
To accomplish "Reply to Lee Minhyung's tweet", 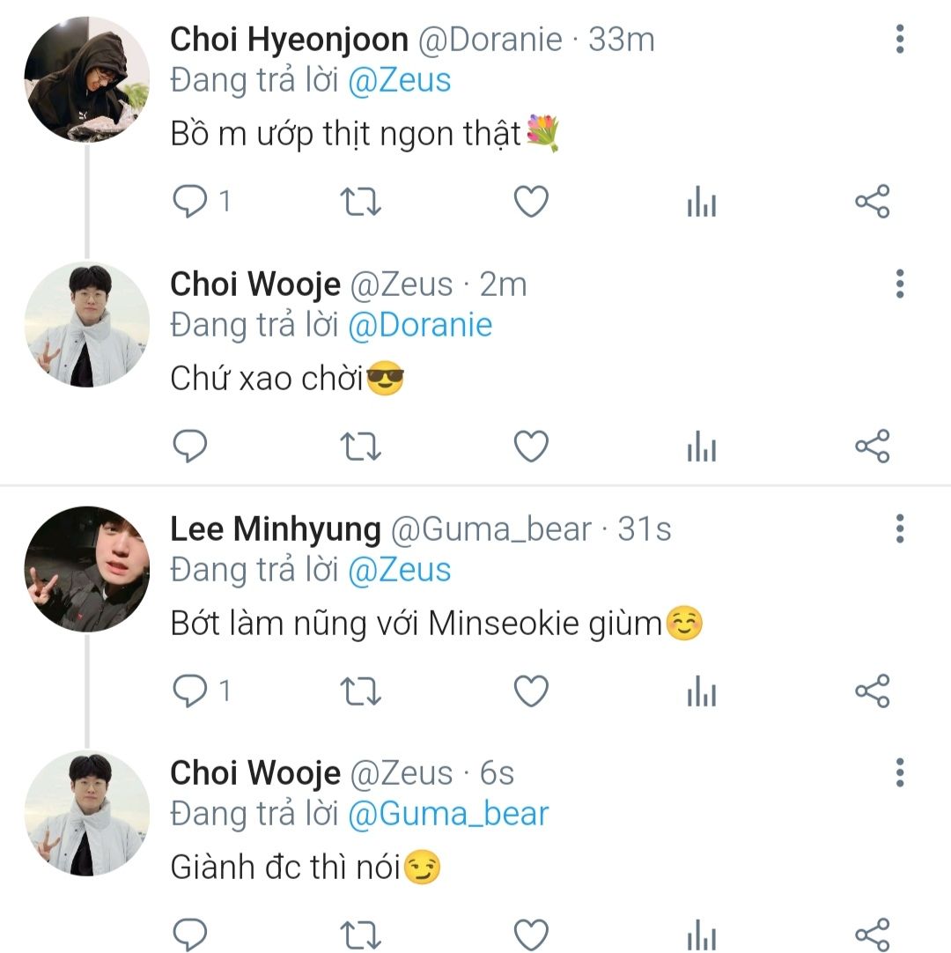I will [189, 692].
